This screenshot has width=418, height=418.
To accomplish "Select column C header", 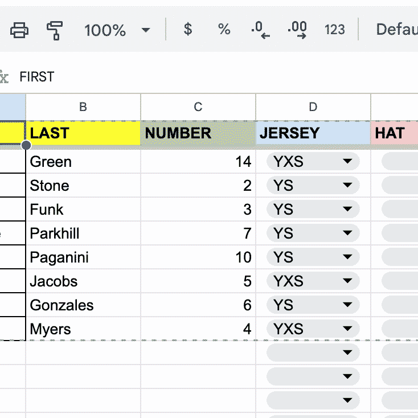I will [x=198, y=106].
